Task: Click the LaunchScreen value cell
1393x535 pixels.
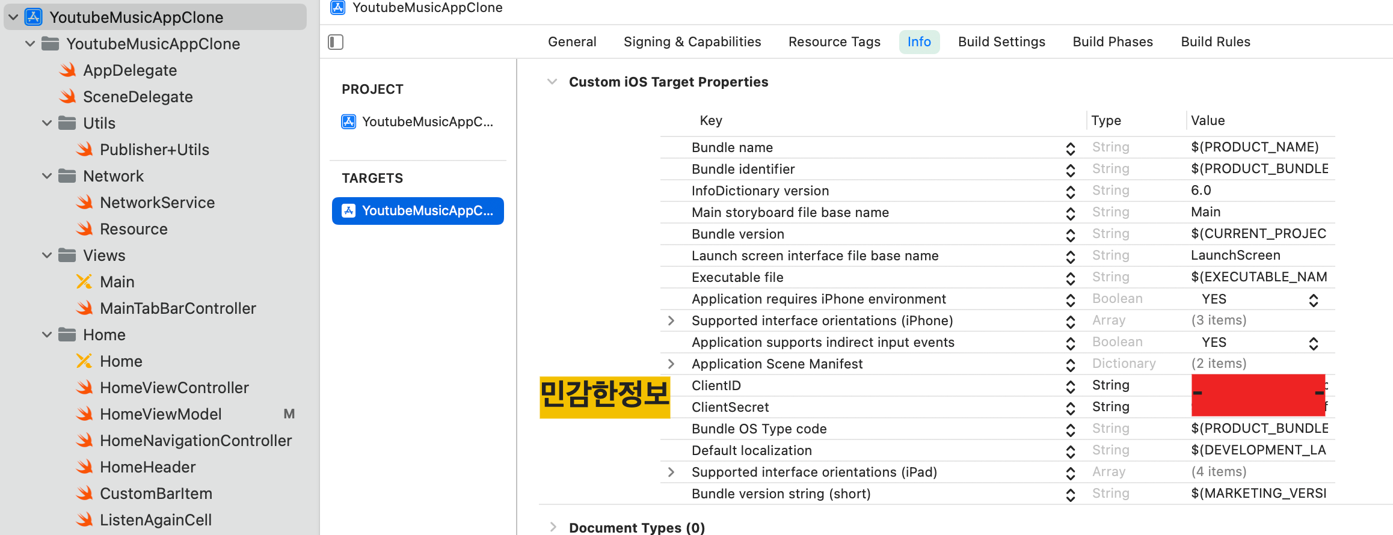Action: tap(1235, 255)
